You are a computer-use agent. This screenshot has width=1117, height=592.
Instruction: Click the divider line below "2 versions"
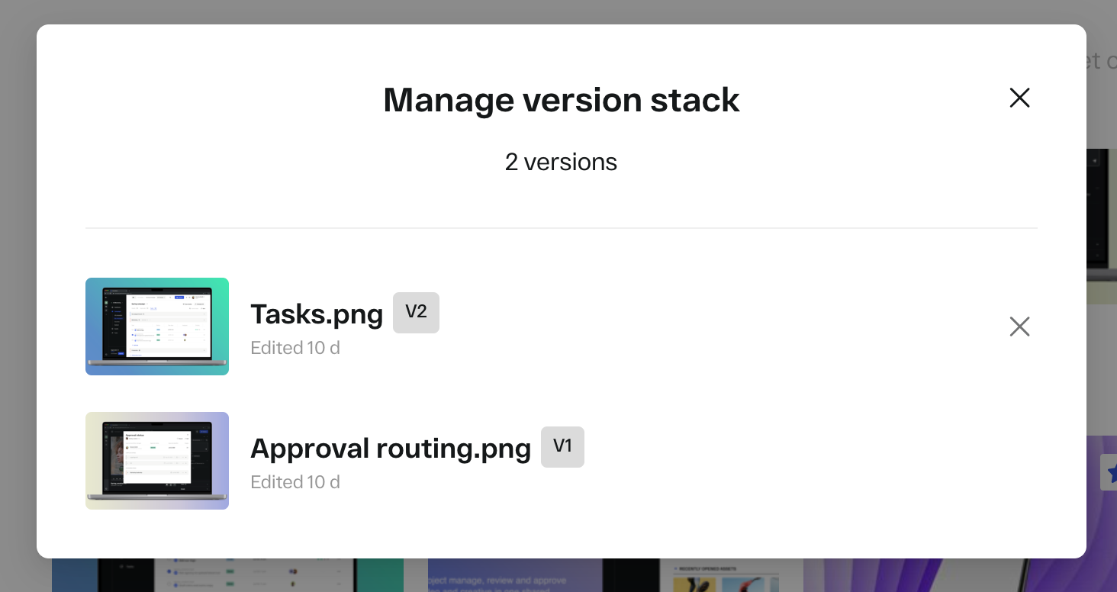tap(561, 228)
